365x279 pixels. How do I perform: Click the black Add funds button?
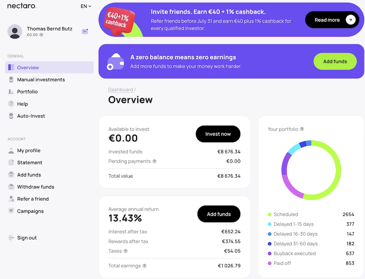pyautogui.click(x=219, y=214)
